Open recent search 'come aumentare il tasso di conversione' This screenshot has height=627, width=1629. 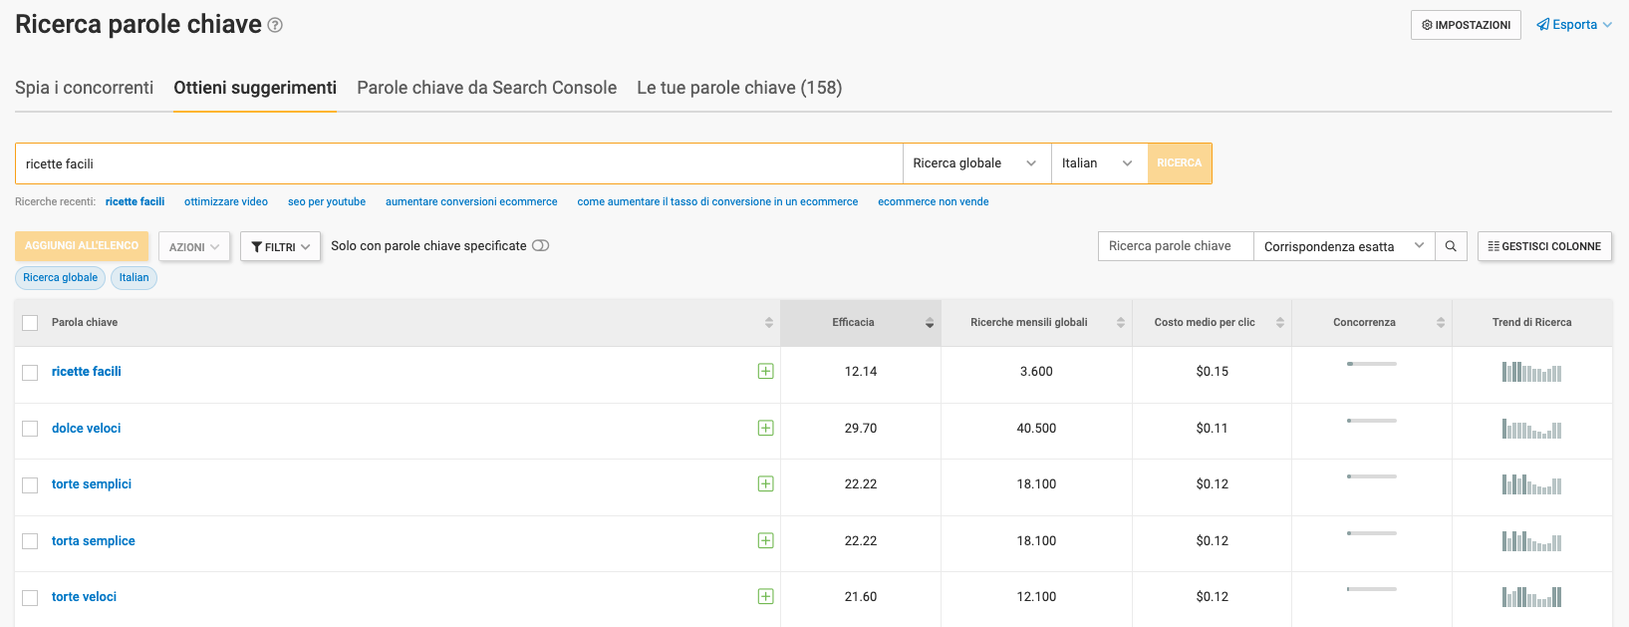[717, 201]
